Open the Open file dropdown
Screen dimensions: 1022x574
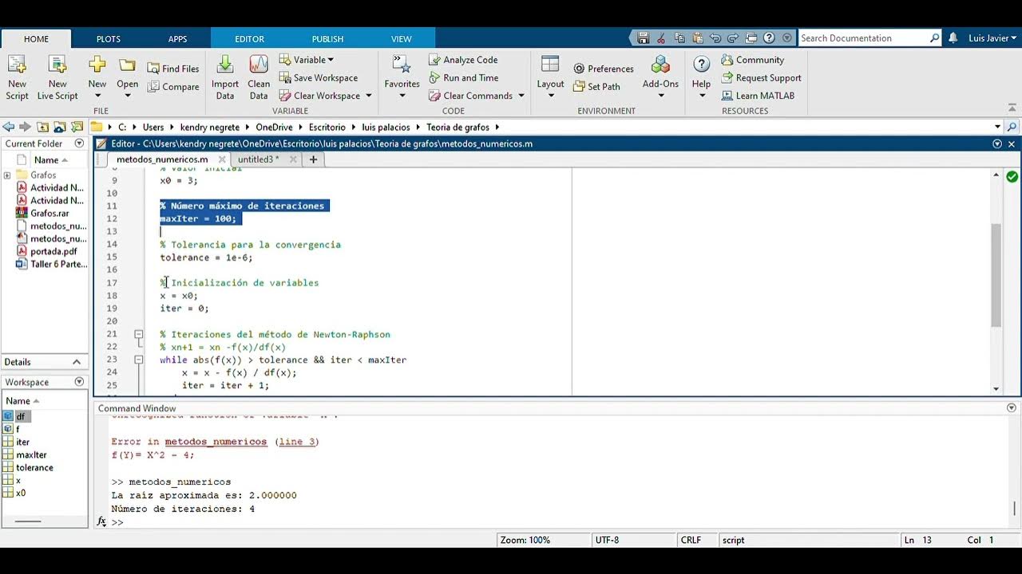127,96
